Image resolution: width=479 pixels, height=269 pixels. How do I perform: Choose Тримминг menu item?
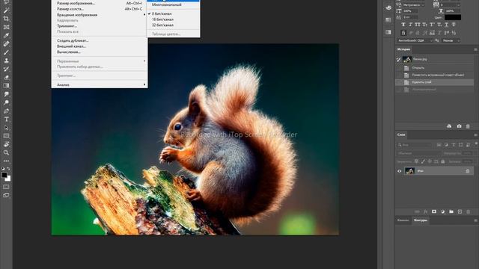point(100,26)
